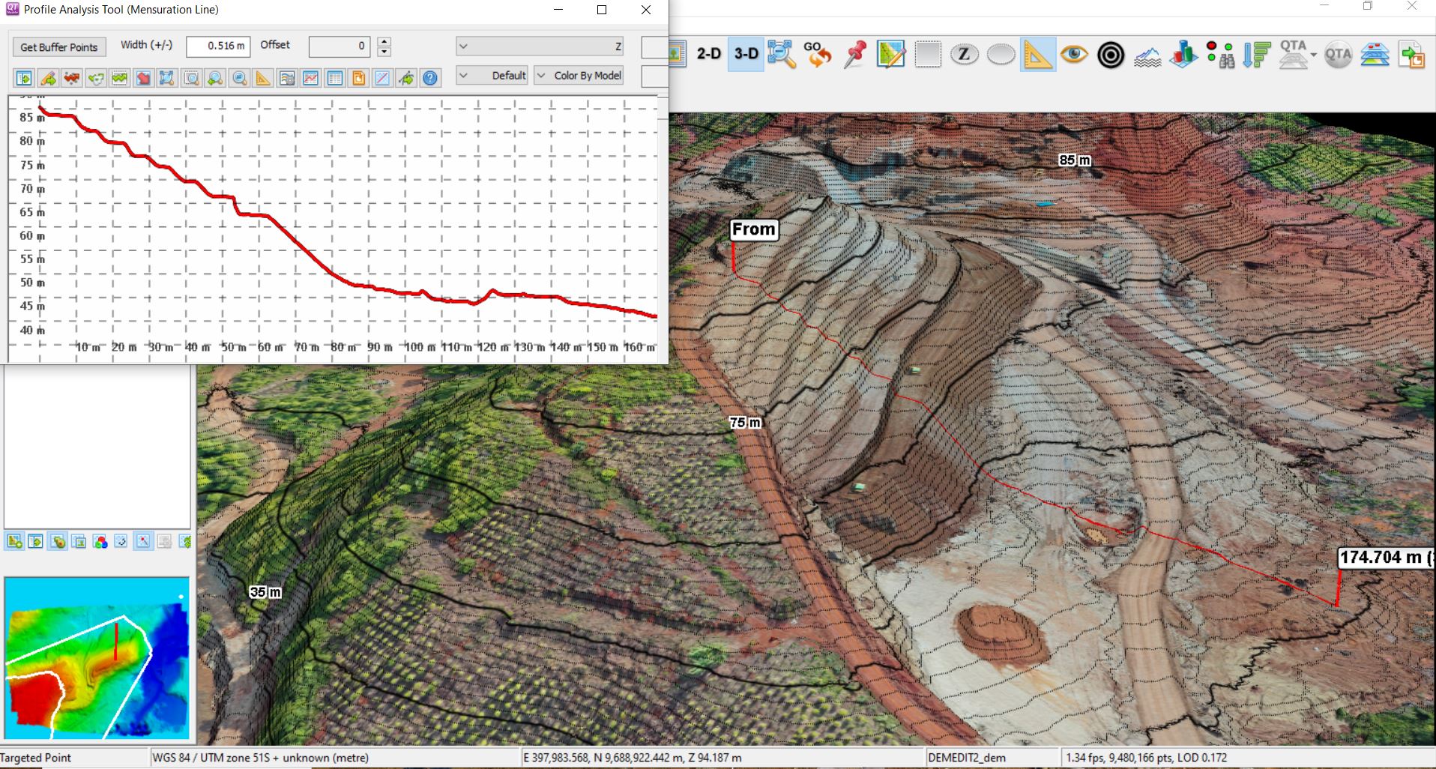Viewport: 1436px width, 769px height.
Task: Select the angle measurement tool in the profile window
Action: point(263,78)
